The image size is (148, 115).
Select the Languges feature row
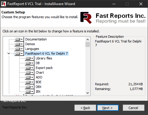click(x=32, y=49)
